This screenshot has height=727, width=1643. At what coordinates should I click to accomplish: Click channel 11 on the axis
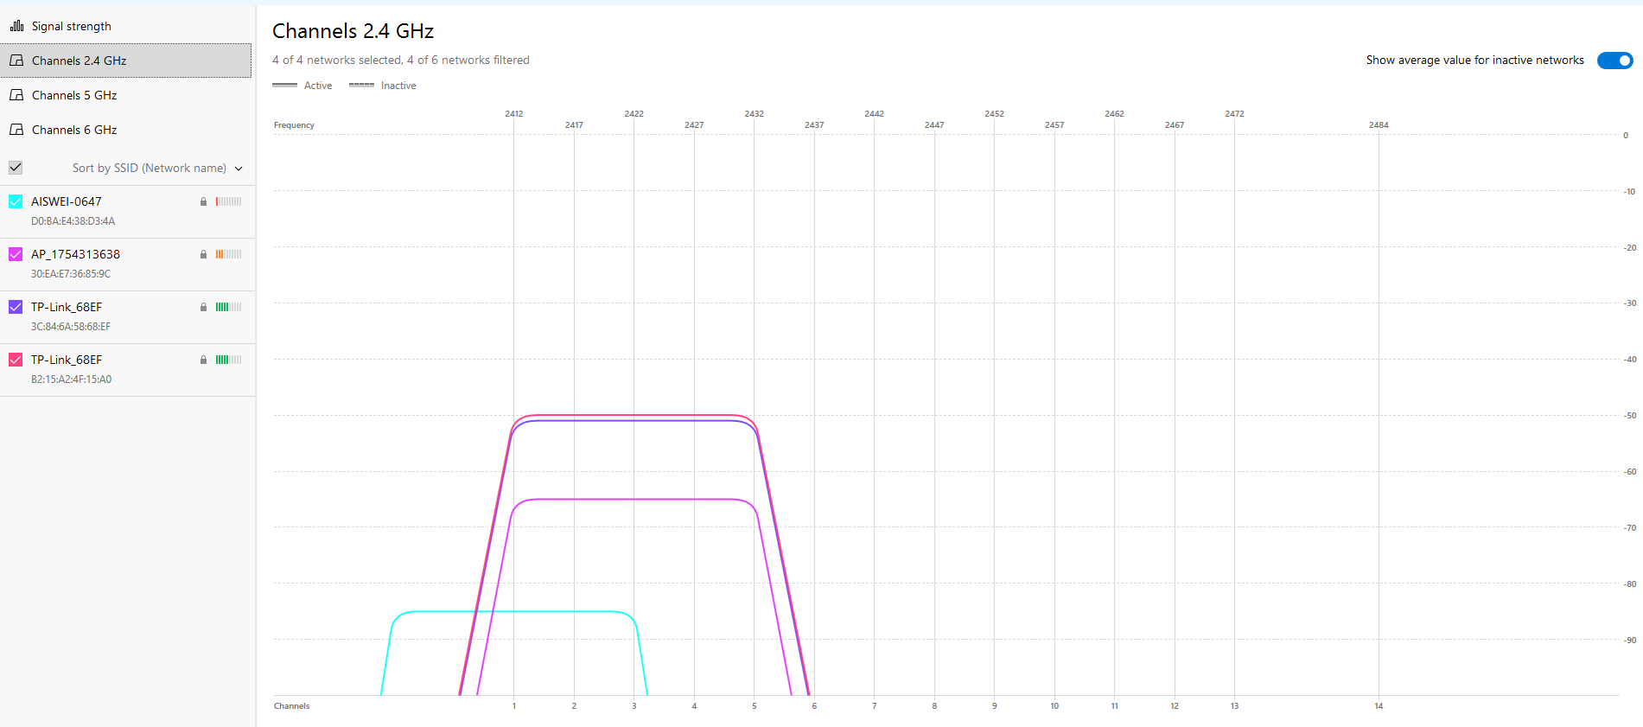click(1114, 706)
